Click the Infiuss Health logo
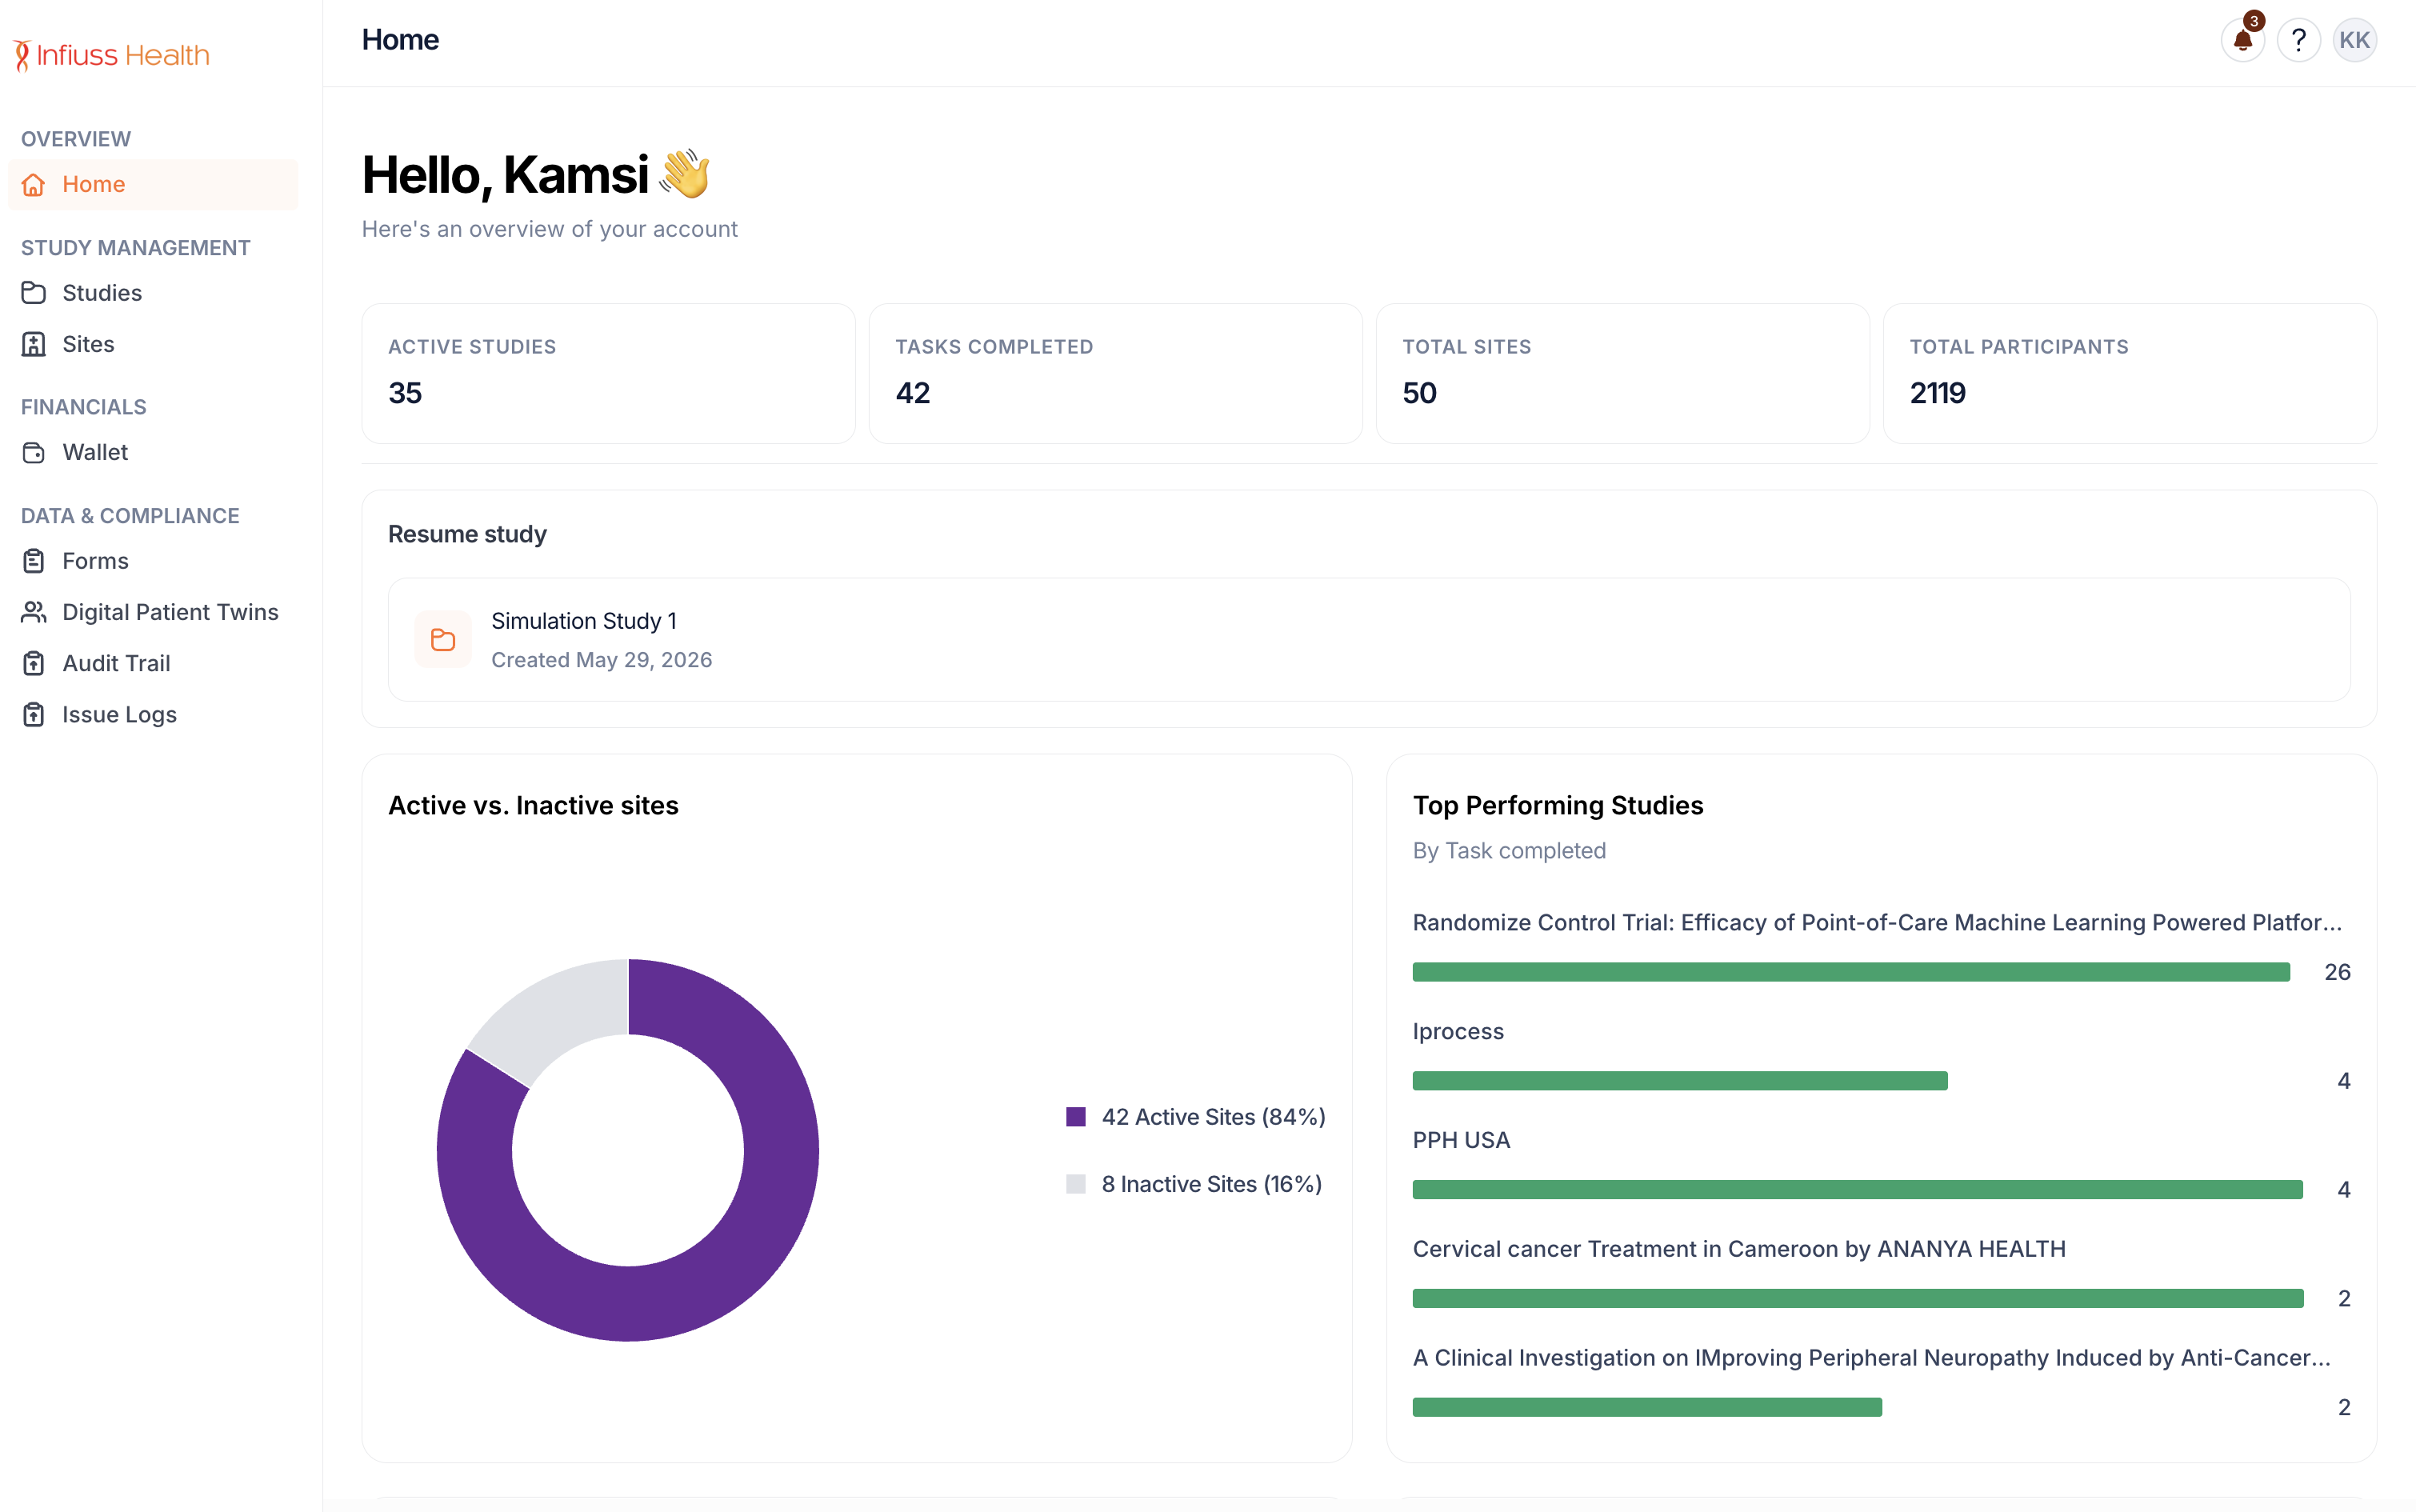The height and width of the screenshot is (1512, 2416). tap(111, 55)
